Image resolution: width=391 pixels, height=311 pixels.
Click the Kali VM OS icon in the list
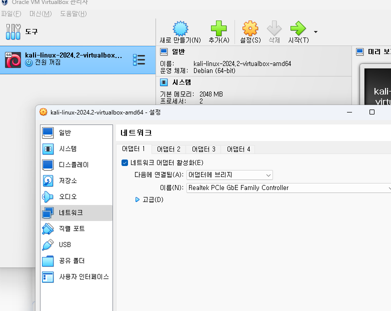[13, 60]
